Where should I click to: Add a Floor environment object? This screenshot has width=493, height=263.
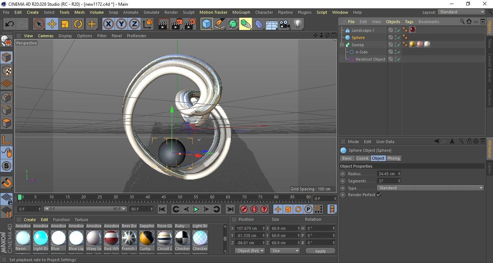272,24
